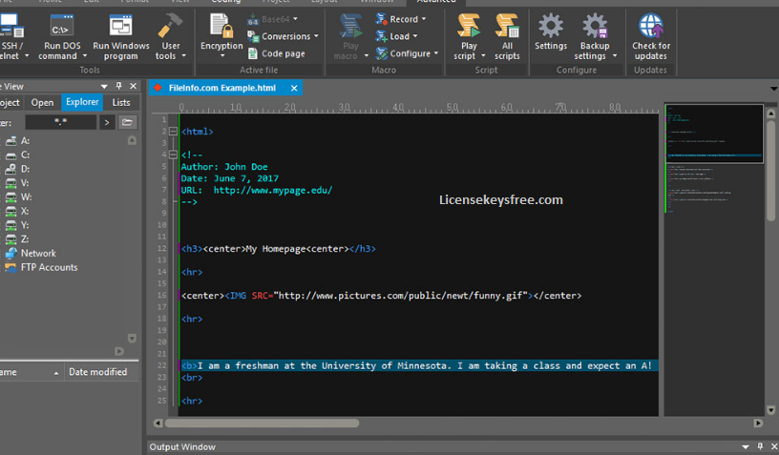Sort by Date modified column
Viewport: 779px width, 455px height.
pos(98,372)
